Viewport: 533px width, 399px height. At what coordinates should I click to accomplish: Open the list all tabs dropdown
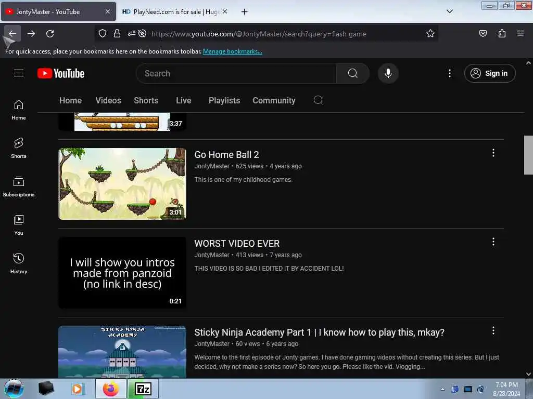coord(450,11)
